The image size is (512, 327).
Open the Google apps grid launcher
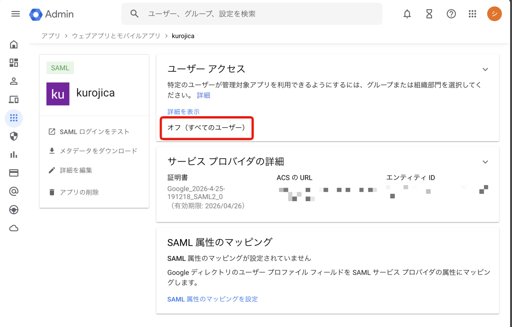click(472, 14)
